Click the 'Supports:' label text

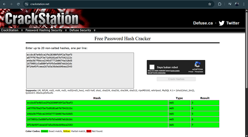pyautogui.click(x=31, y=90)
